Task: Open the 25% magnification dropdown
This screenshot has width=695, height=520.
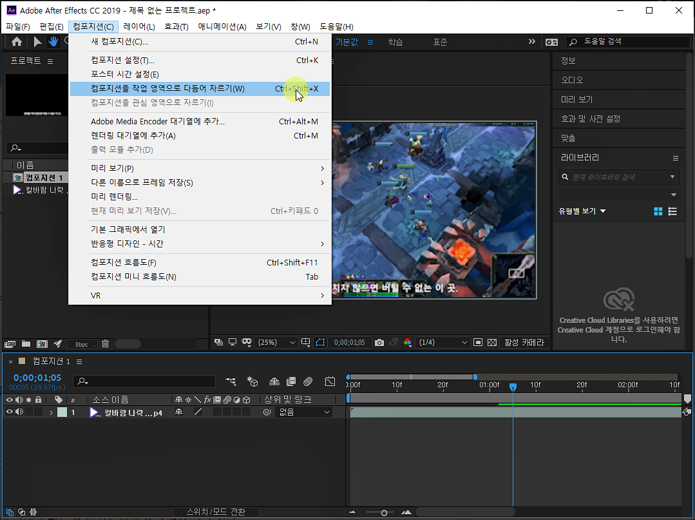Action: click(x=275, y=342)
